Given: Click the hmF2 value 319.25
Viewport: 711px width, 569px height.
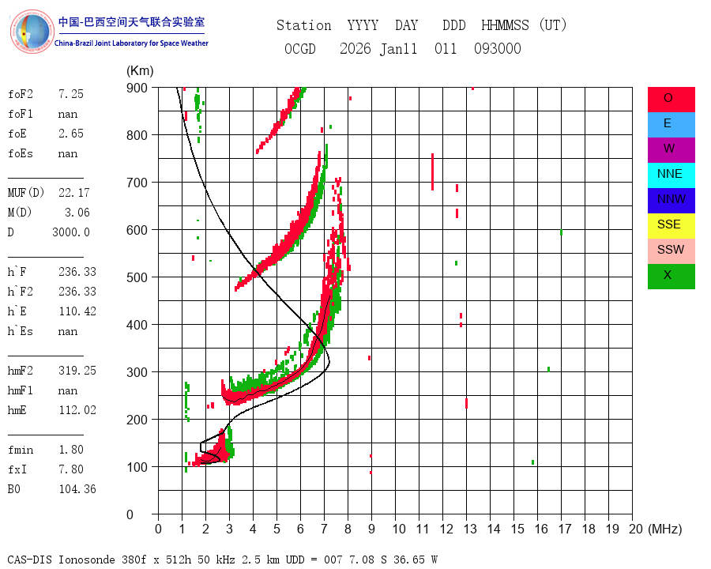Looking at the screenshot, I should (77, 371).
